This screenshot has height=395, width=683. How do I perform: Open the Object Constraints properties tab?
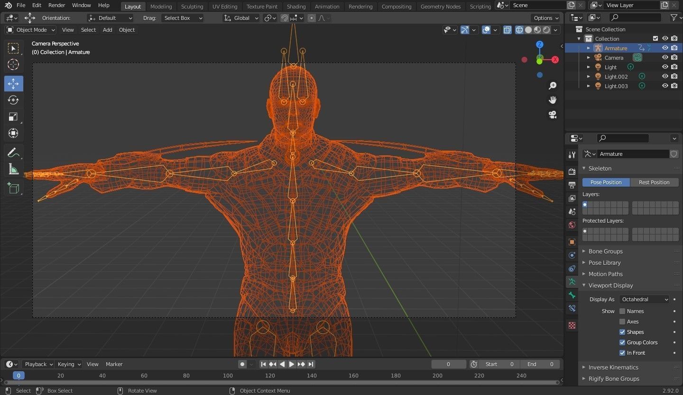[572, 268]
